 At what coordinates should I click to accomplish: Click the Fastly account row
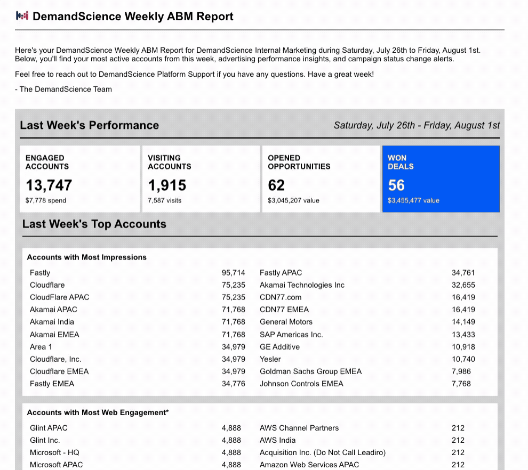138,272
